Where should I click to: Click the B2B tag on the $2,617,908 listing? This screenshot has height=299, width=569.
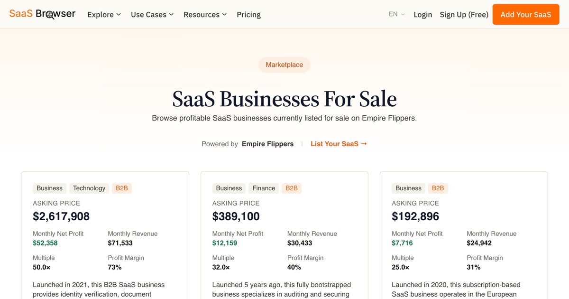122,188
